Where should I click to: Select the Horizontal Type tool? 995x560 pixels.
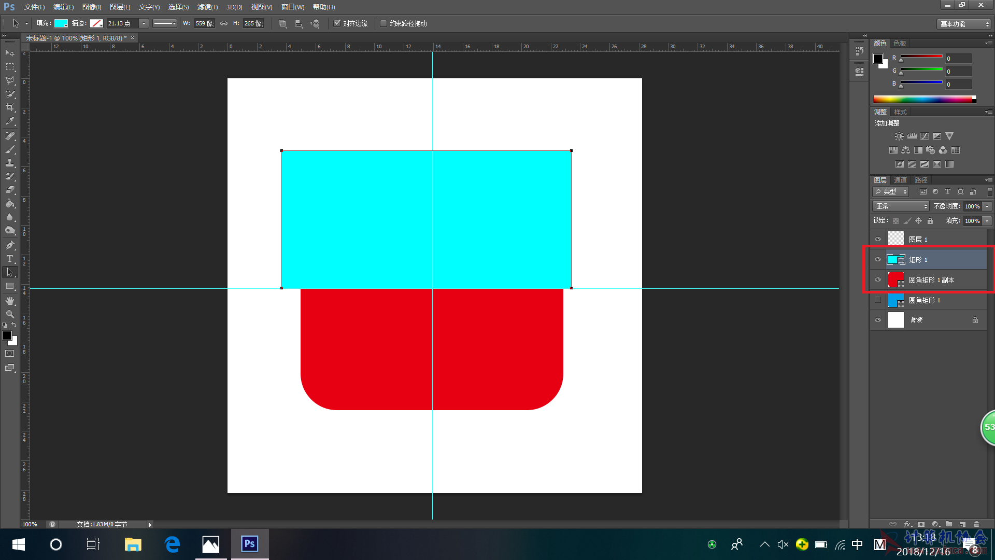10,259
